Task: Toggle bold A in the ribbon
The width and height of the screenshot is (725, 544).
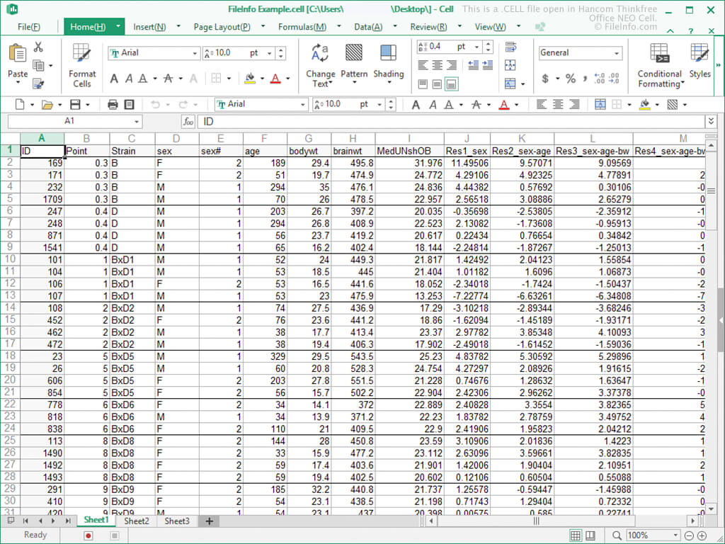Action: pos(114,79)
